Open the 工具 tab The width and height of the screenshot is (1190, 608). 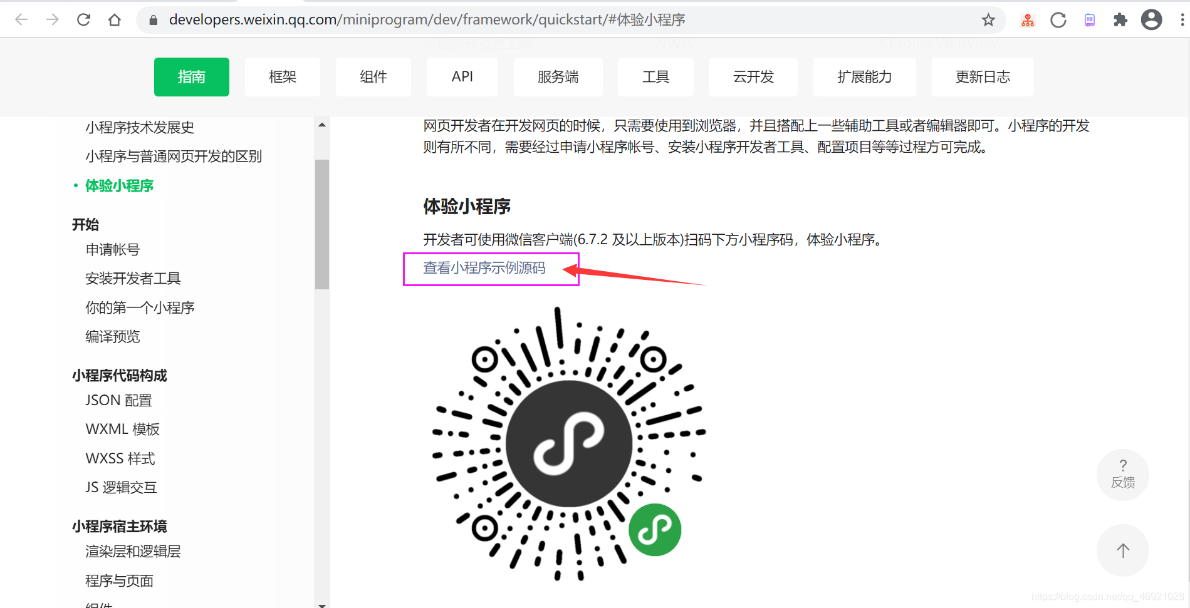click(x=655, y=77)
